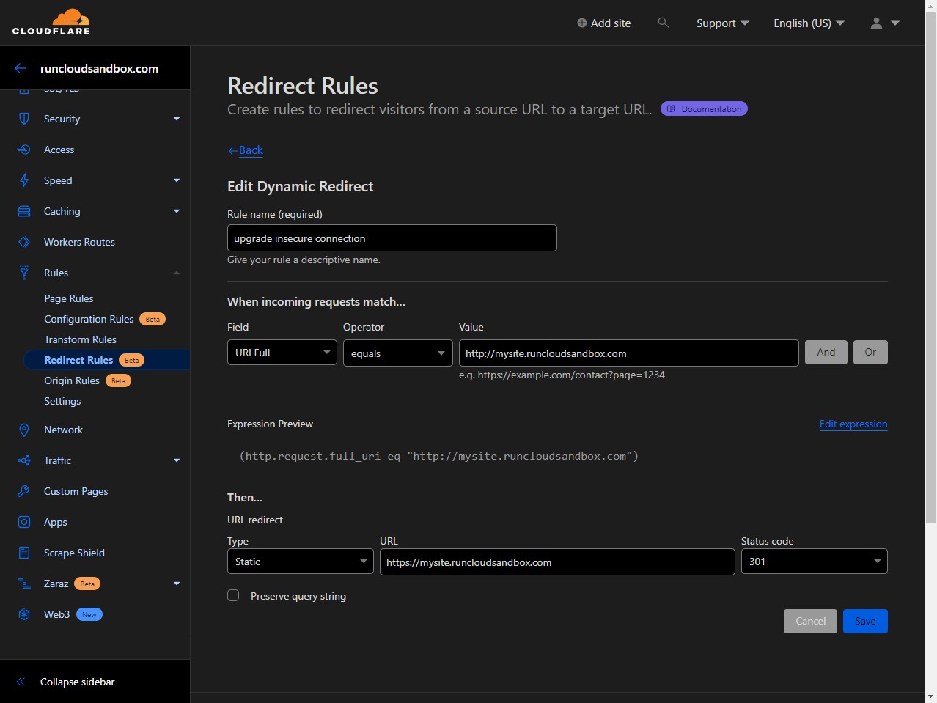
Task: Expand the Traffic sidebar section arrow
Action: tap(177, 460)
